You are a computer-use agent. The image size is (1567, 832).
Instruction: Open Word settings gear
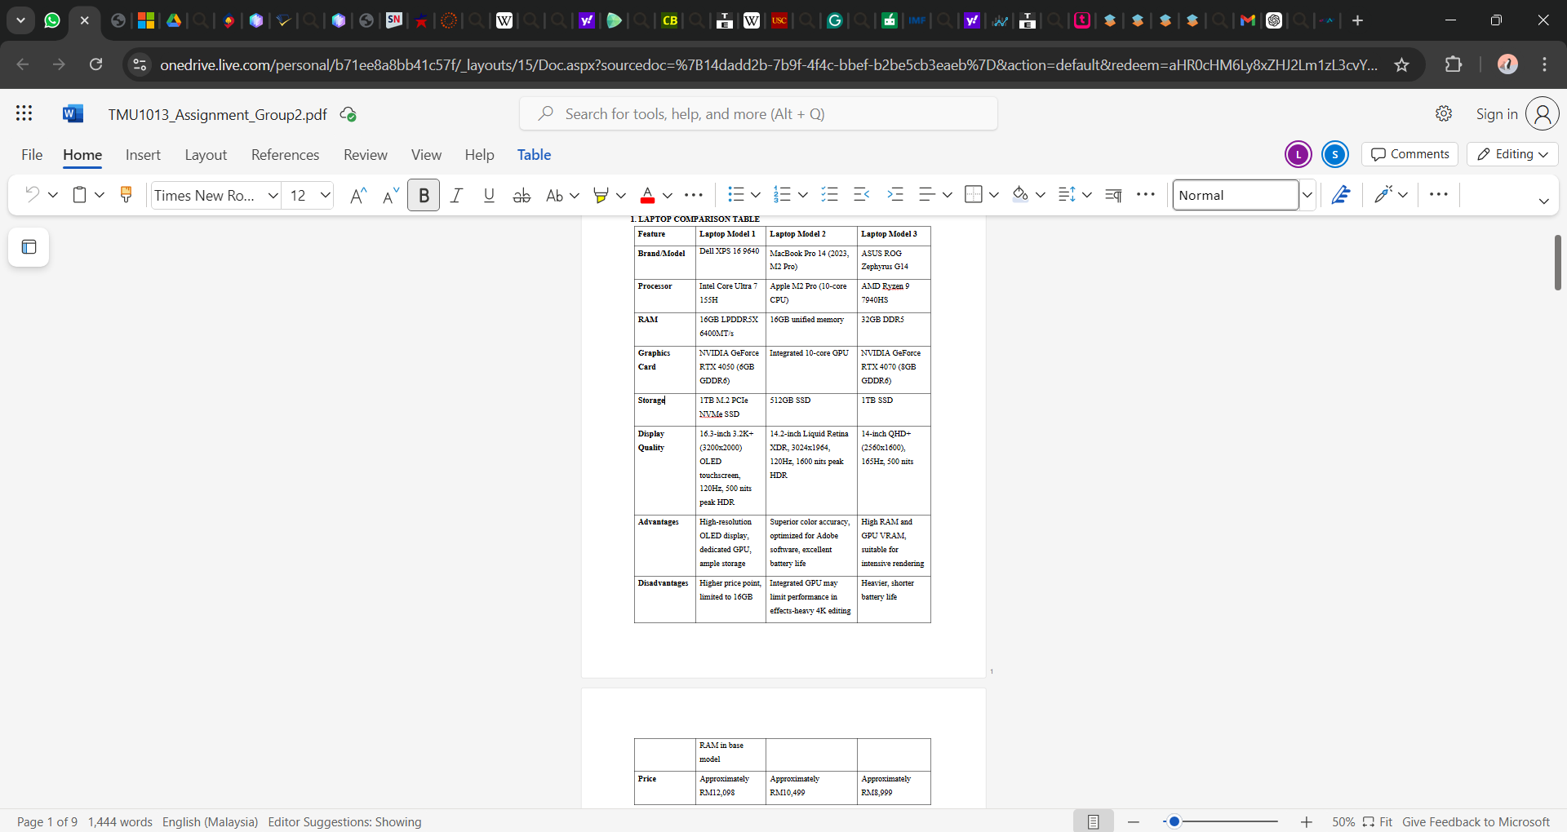tap(1444, 113)
